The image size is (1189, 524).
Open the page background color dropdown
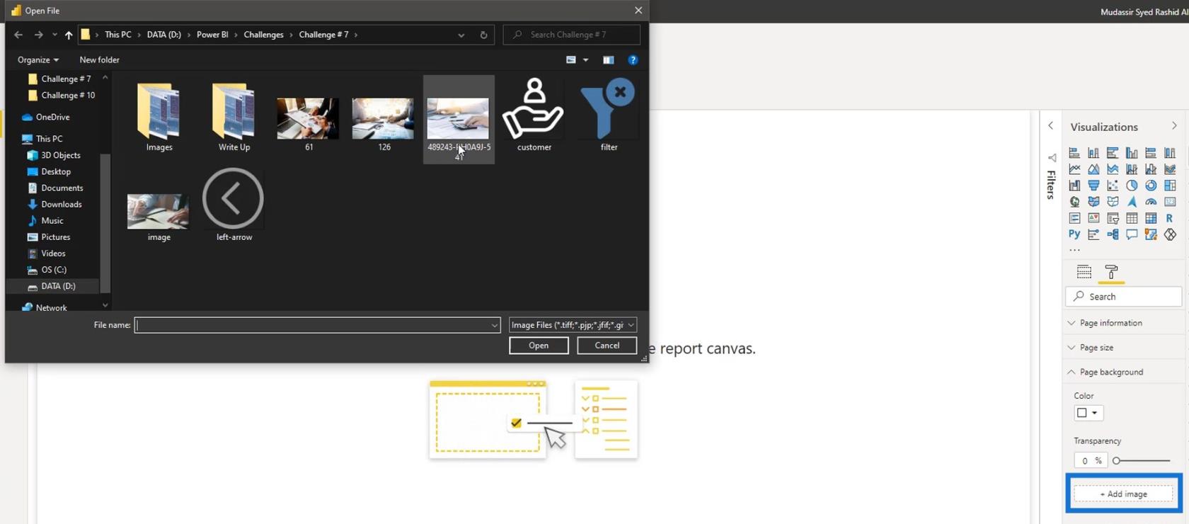coord(1088,413)
